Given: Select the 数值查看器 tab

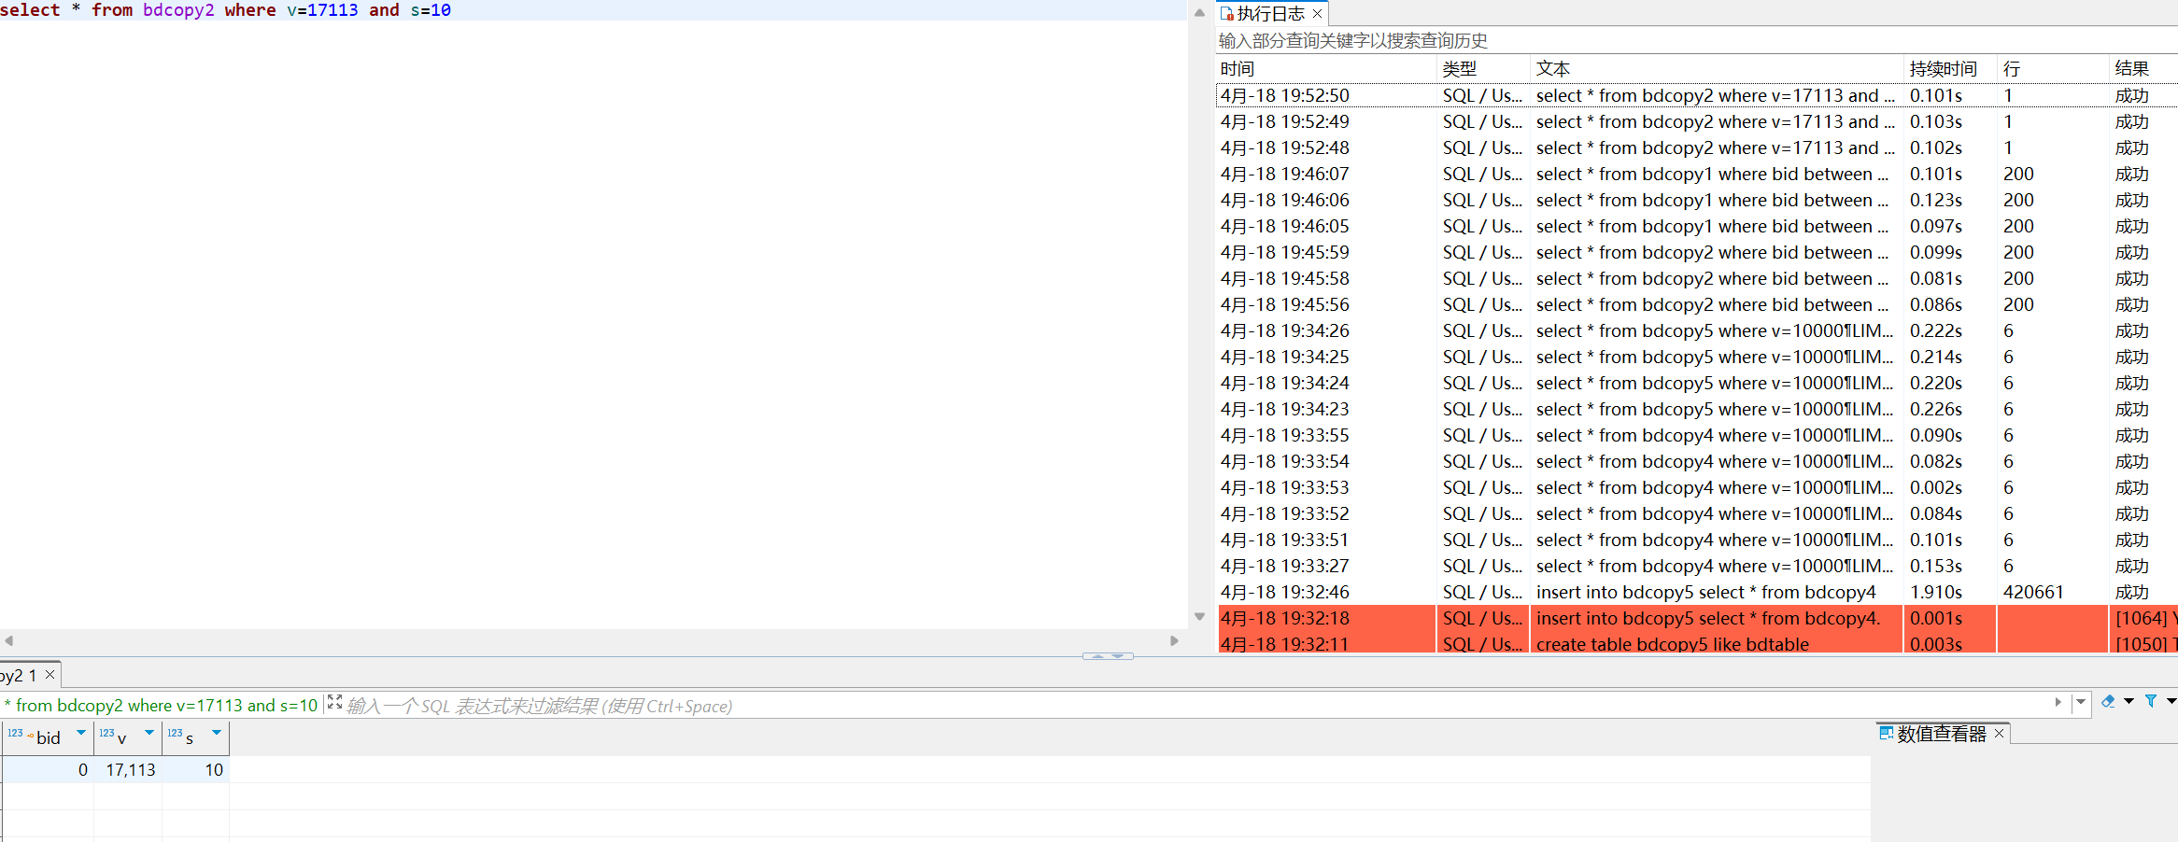Looking at the screenshot, I should coord(1941,735).
